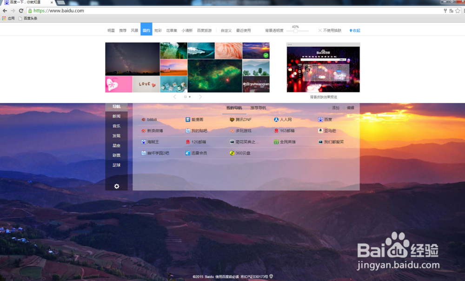Select the 我的导航 tab
465x281 pixels.
click(x=234, y=108)
